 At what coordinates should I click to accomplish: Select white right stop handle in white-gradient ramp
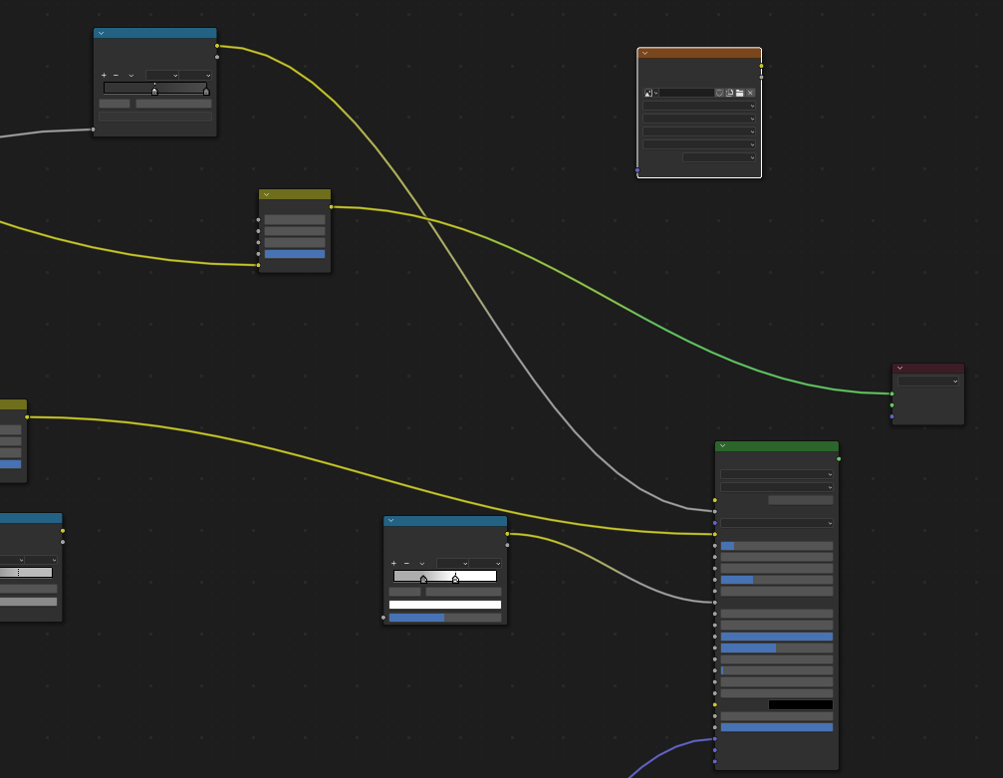coord(455,580)
